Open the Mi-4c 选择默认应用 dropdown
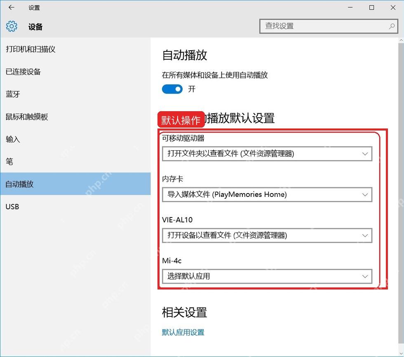 pyautogui.click(x=267, y=276)
